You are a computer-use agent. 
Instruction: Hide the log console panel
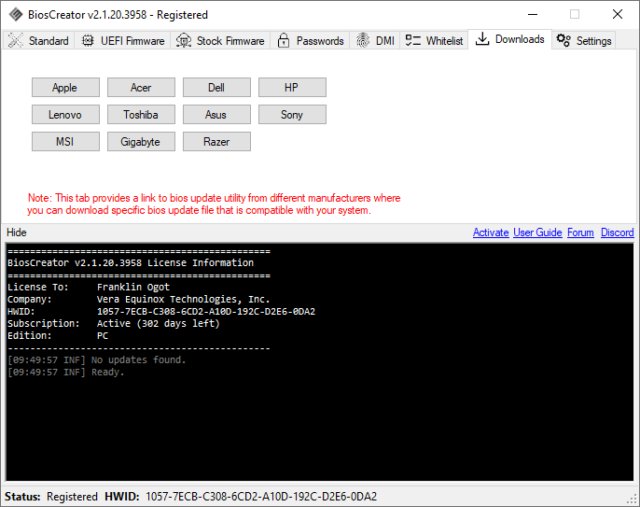[17, 232]
